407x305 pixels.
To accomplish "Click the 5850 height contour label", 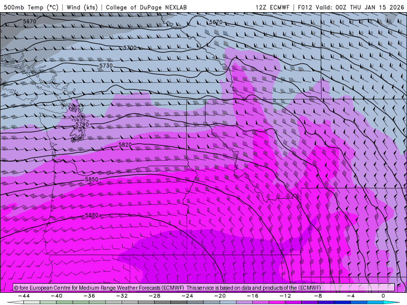I will point(92,179).
